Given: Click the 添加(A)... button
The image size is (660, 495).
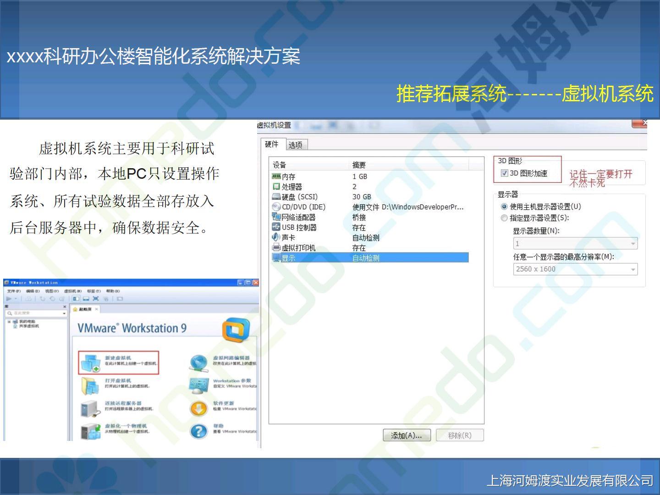Looking at the screenshot, I should 407,435.
